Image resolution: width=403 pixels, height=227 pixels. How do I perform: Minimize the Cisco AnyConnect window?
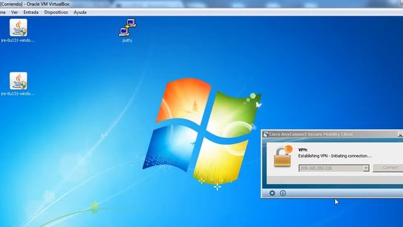pyautogui.click(x=400, y=134)
